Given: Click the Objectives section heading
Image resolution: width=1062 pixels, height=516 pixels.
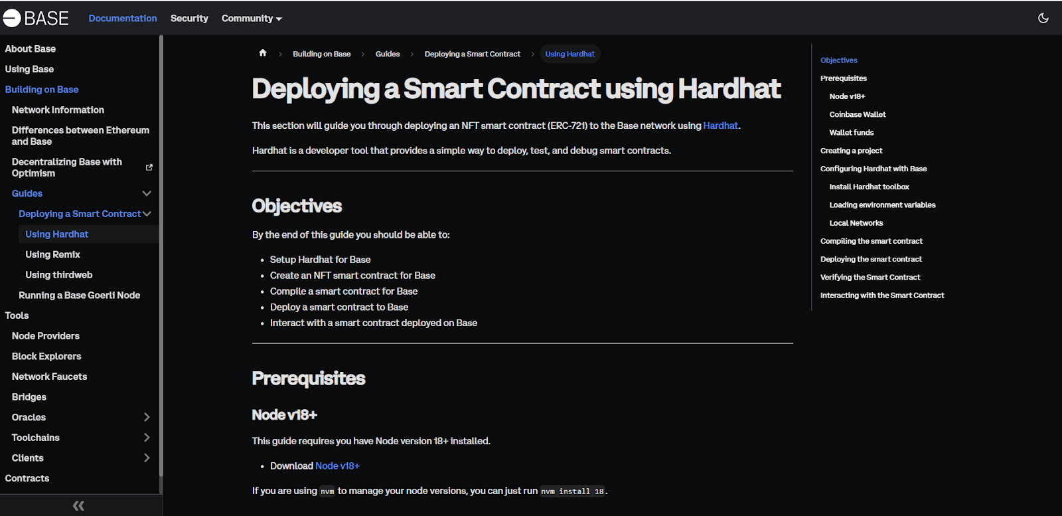Looking at the screenshot, I should 297,206.
